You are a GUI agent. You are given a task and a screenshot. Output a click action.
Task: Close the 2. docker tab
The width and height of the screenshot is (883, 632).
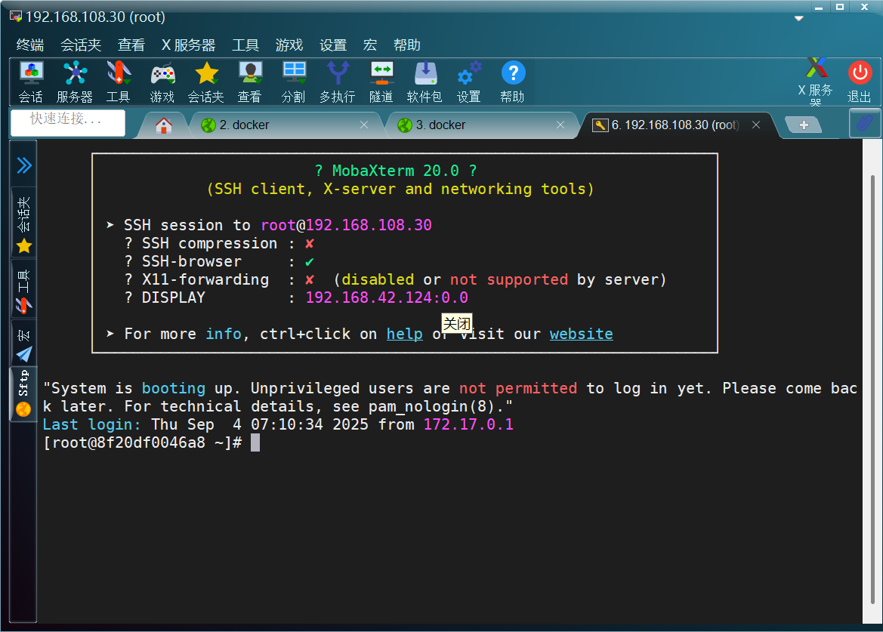(x=364, y=125)
